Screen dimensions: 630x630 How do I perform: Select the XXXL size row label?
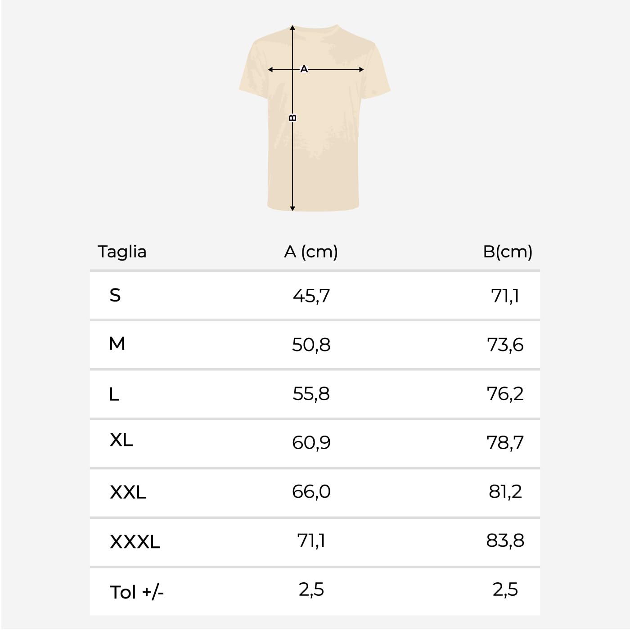[135, 542]
